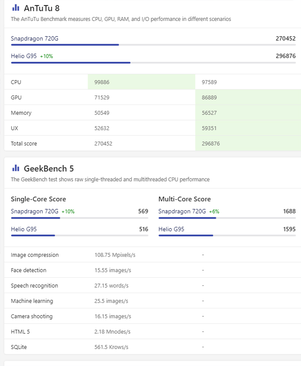Click the 25.5 images/s value
Image resolution: width=301 pixels, height=366 pixels.
111,301
